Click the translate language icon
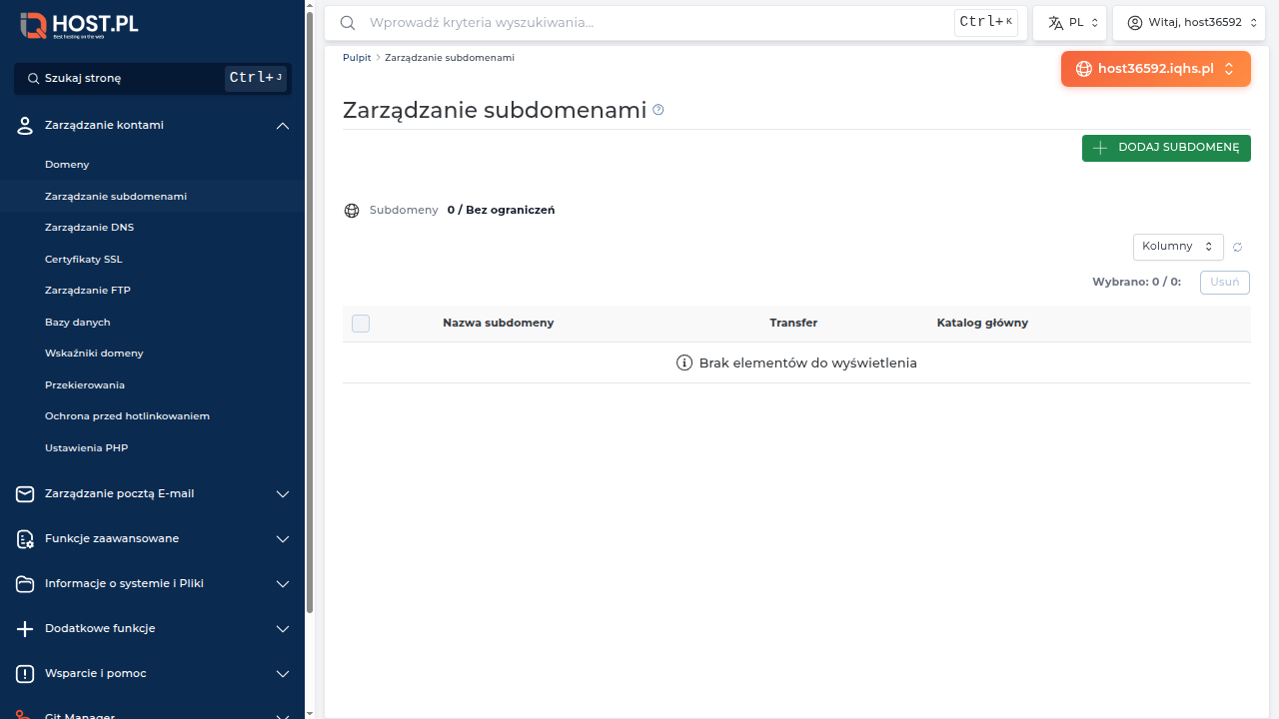This screenshot has width=1279, height=719. pyautogui.click(x=1055, y=23)
